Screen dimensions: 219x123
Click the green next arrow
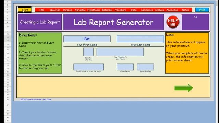click(184, 88)
